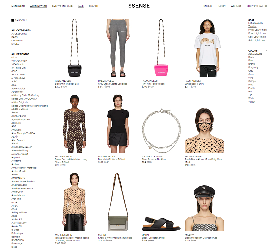Filter by designer Alexander McQueen

pyautogui.click(x=22, y=147)
